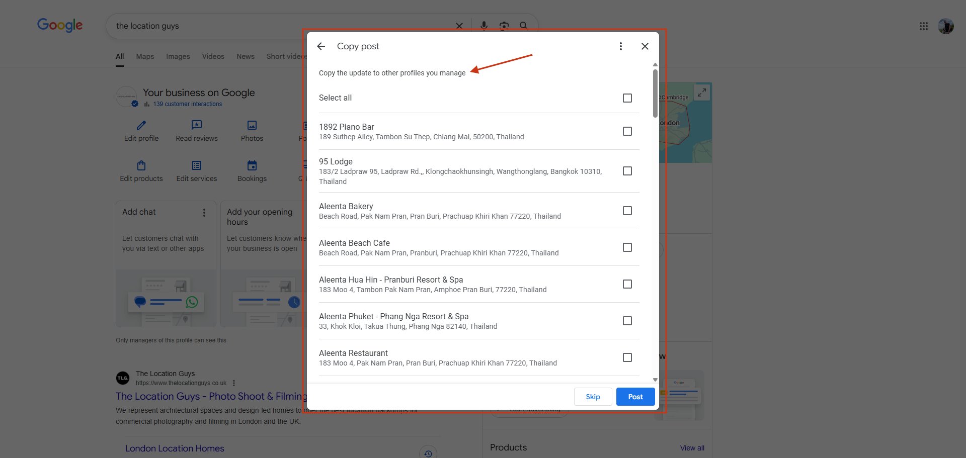Click the voice search microphone icon

click(484, 26)
